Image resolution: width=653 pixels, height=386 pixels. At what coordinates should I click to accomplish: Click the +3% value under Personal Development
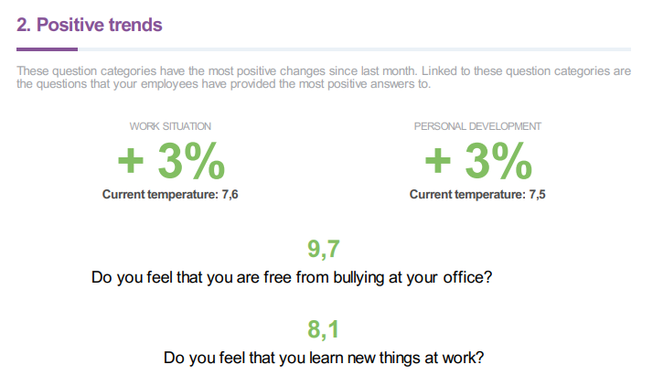coord(478,161)
